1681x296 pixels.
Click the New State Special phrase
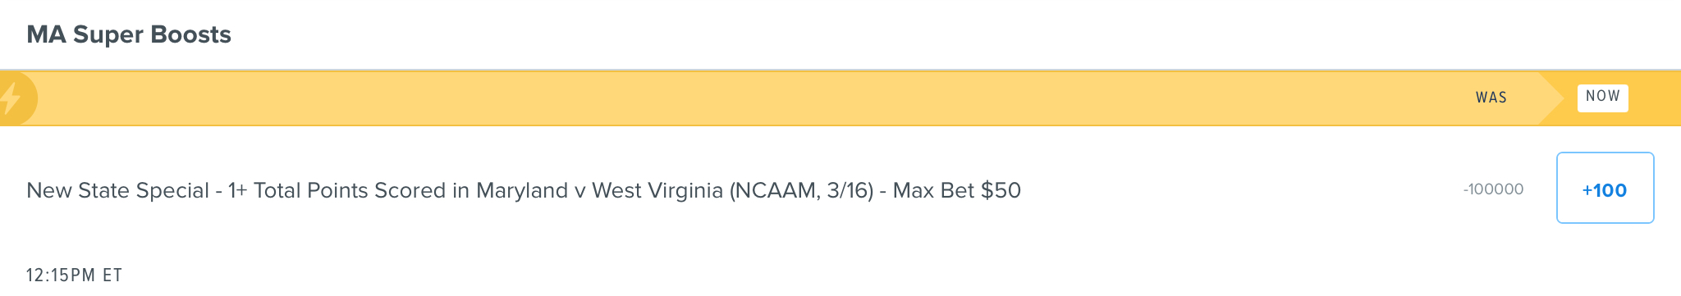118,190
